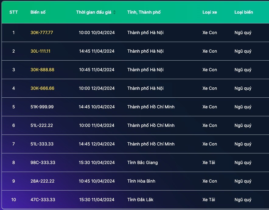Click the "Biển số" column header

click(38, 12)
